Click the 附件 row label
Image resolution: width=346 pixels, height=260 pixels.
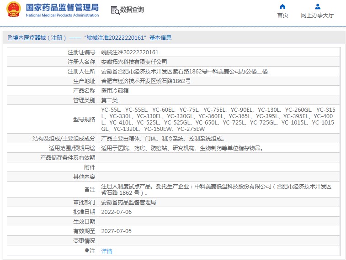tap(90, 167)
